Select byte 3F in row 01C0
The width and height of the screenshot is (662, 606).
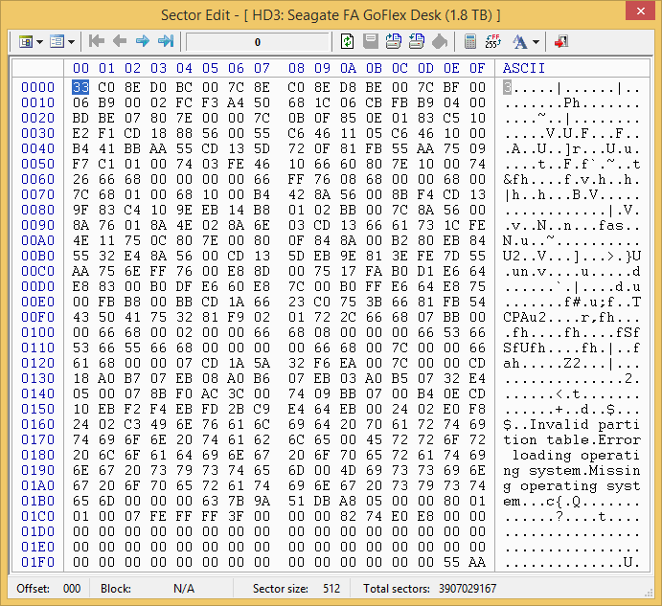pos(236,516)
